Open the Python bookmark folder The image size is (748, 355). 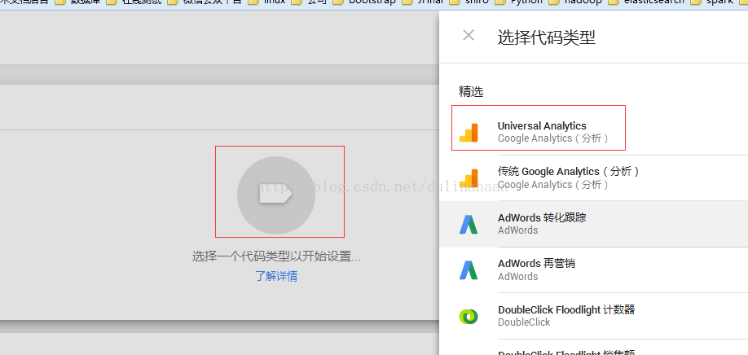(x=519, y=2)
